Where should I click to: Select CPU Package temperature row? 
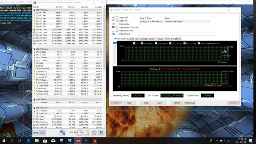(68, 52)
